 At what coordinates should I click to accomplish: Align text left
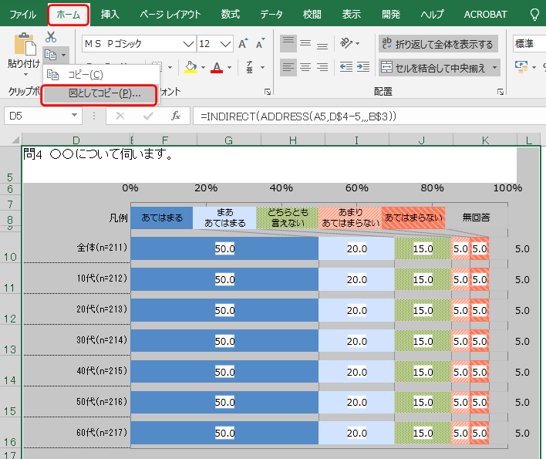click(288, 67)
